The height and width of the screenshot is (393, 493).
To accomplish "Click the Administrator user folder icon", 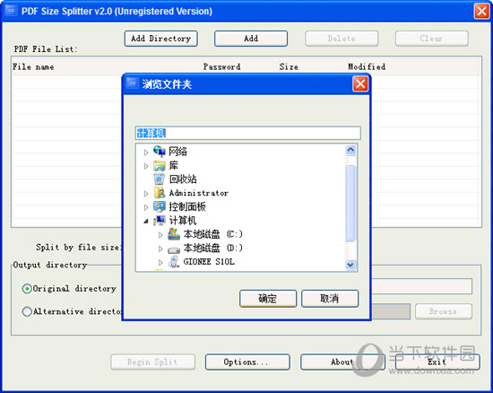I will pyautogui.click(x=160, y=193).
